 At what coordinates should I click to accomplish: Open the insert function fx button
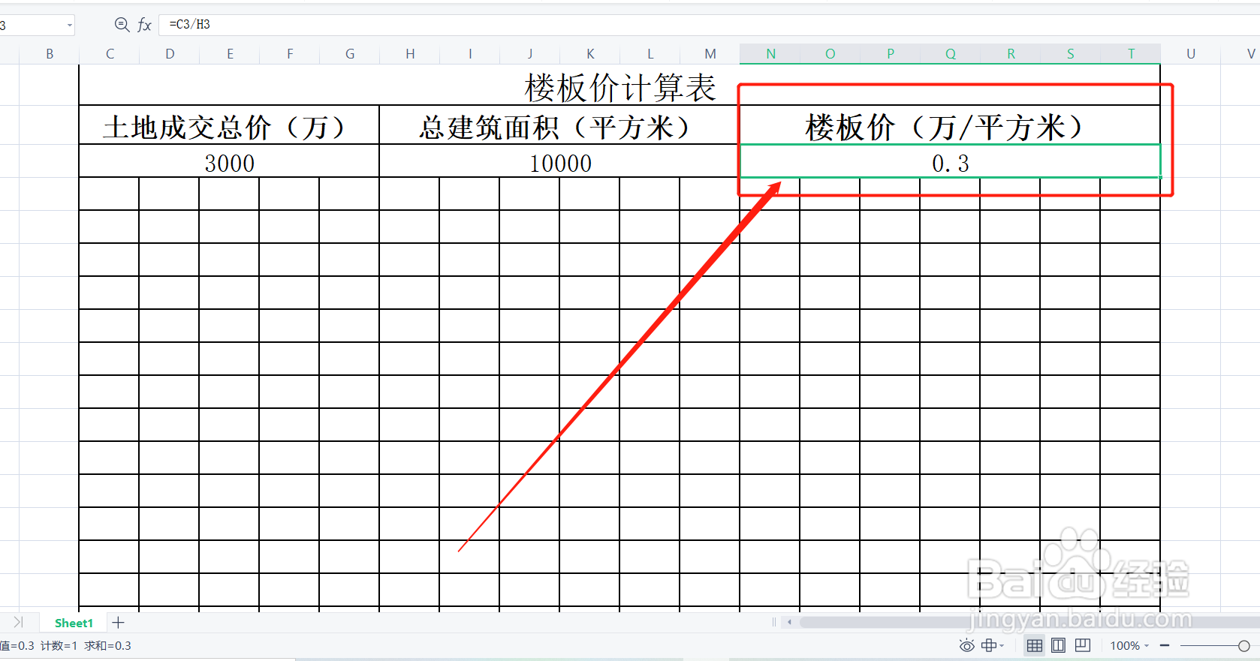click(145, 25)
